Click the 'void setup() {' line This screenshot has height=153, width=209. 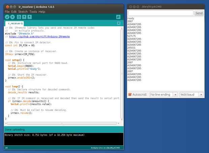pyautogui.click(x=14, y=60)
